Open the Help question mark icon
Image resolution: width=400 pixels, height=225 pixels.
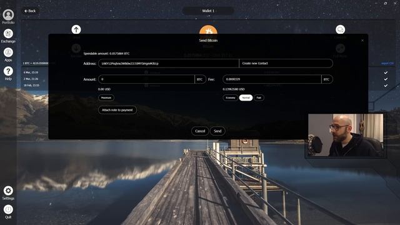[8, 71]
